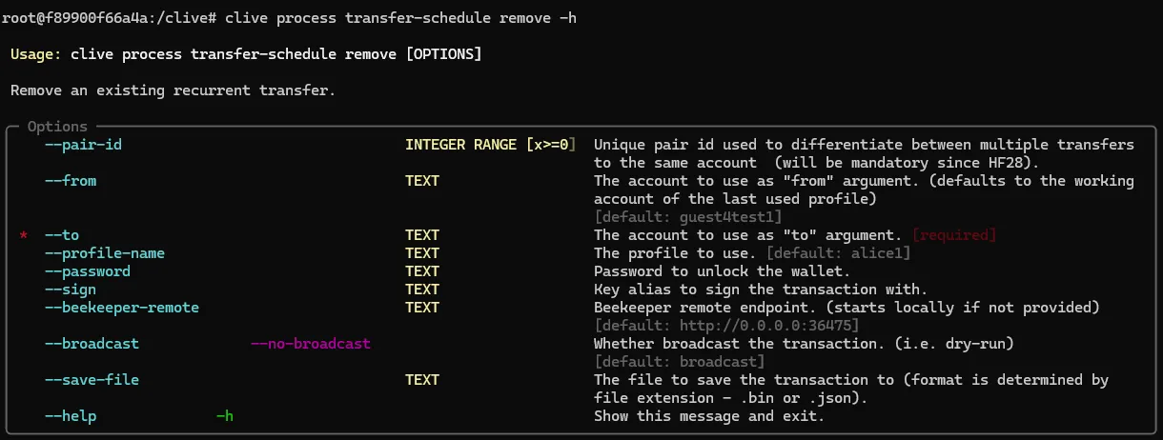Click the --beekeeper-remote option name
The width and height of the screenshot is (1163, 440).
pyautogui.click(x=122, y=308)
